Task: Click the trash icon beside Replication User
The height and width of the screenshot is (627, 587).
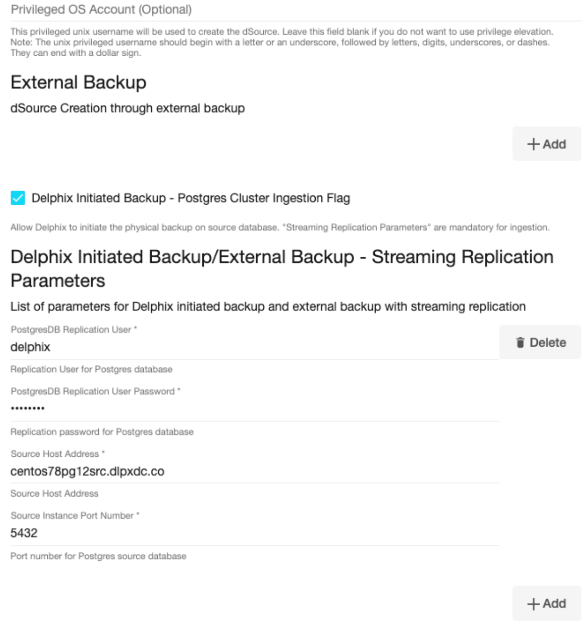Action: [x=520, y=342]
